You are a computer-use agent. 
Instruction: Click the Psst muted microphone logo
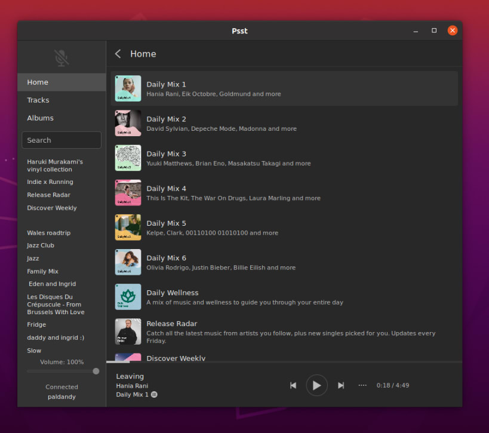pyautogui.click(x=61, y=58)
